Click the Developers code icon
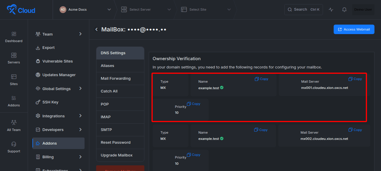The image size is (381, 171). coord(38,130)
